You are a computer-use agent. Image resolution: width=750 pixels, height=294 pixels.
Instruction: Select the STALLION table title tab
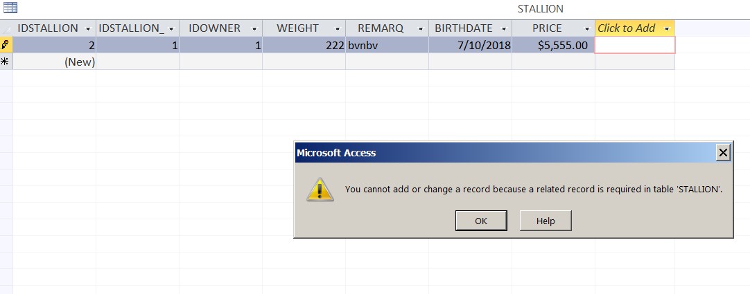541,8
